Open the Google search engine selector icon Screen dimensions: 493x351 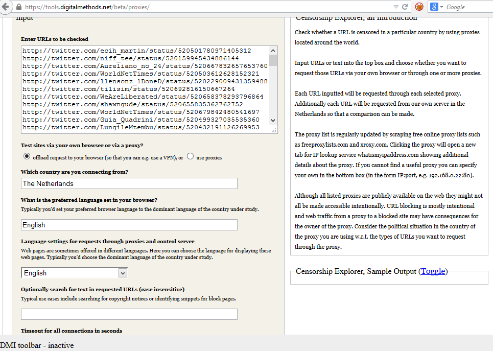[x=436, y=7]
